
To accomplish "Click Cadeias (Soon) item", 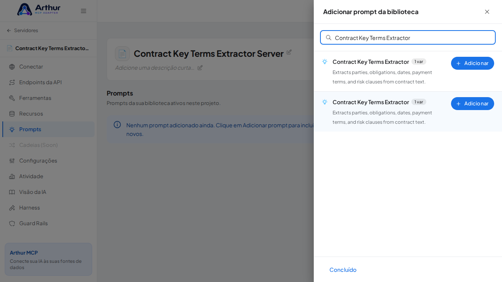I will [48, 145].
